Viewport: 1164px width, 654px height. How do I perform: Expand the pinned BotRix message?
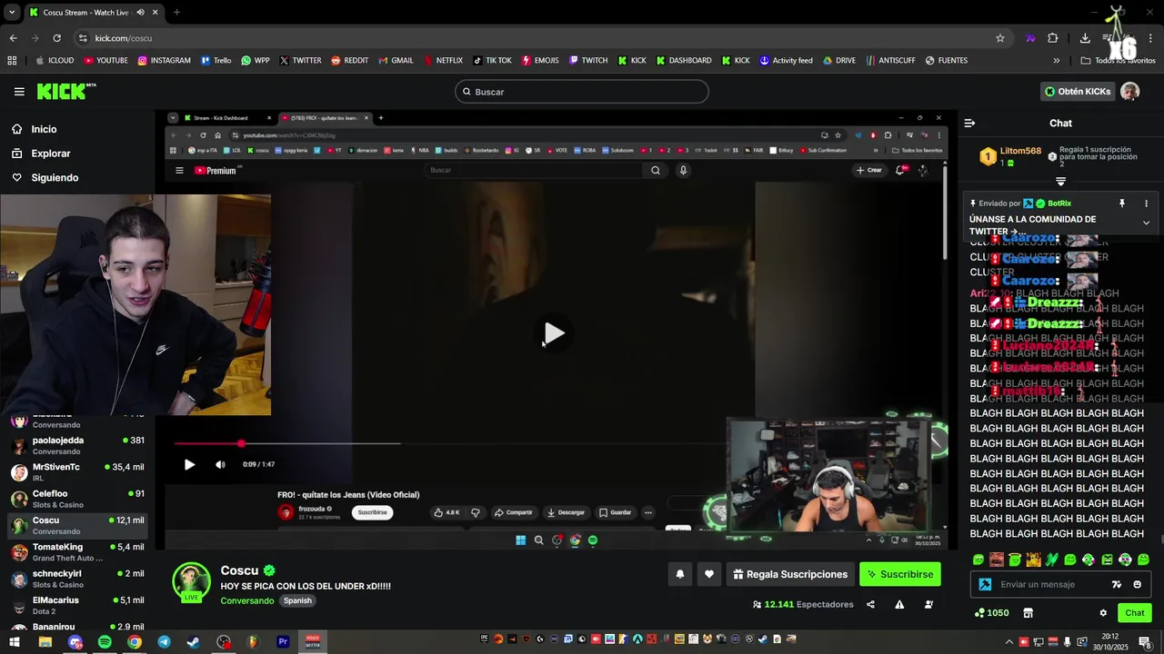(x=1146, y=223)
